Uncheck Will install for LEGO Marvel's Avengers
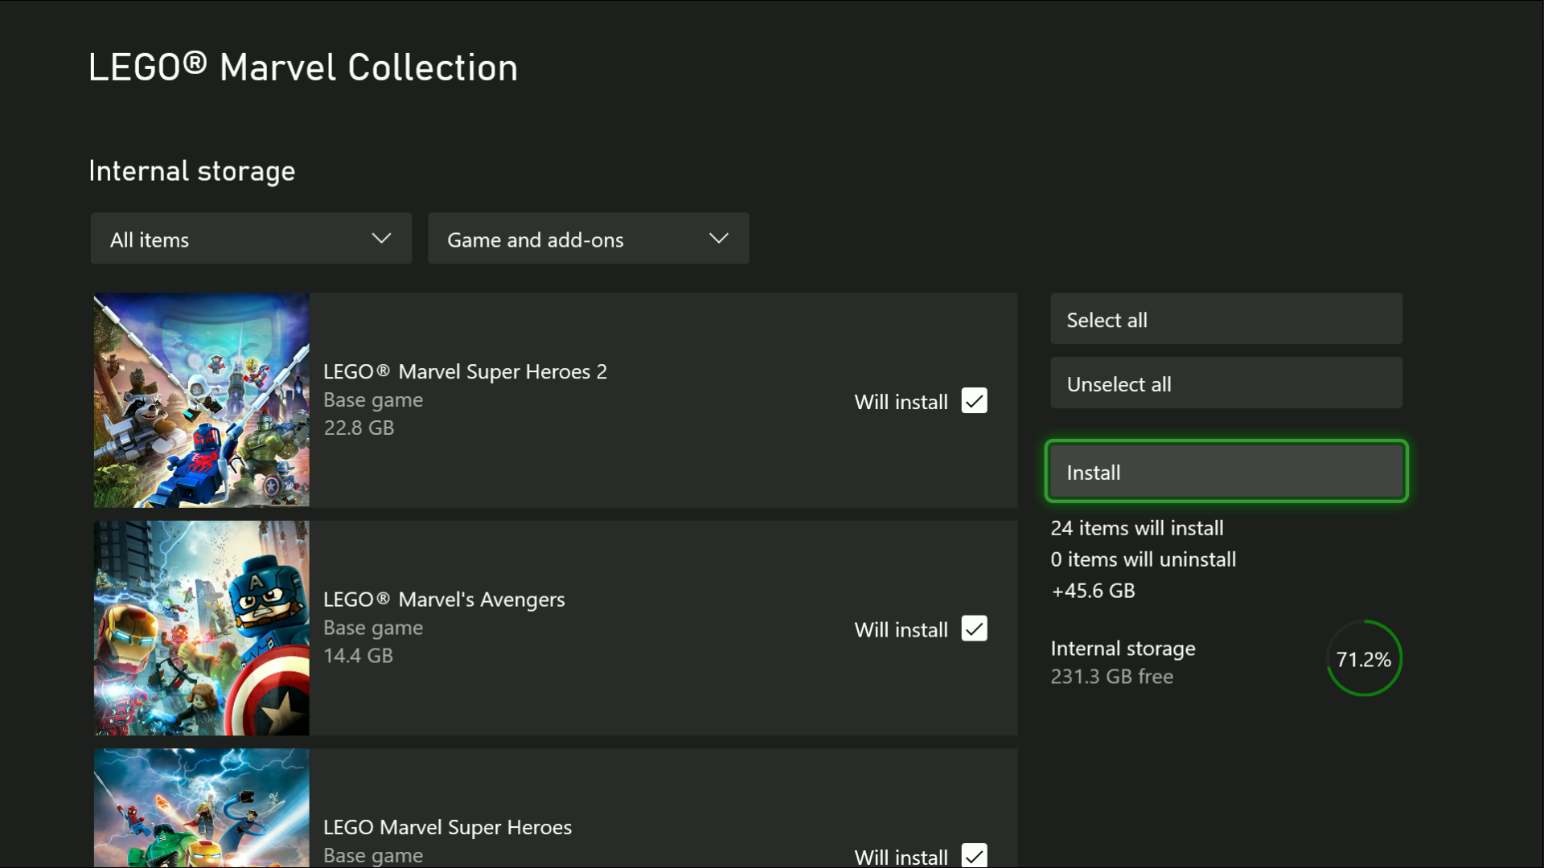Viewport: 1544px width, 868px height. tap(973, 628)
